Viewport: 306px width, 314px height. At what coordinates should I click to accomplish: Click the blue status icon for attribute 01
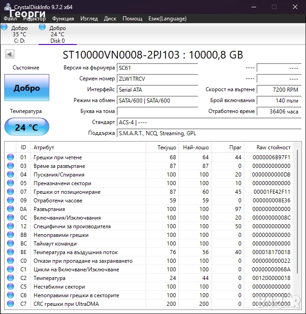tap(10, 157)
